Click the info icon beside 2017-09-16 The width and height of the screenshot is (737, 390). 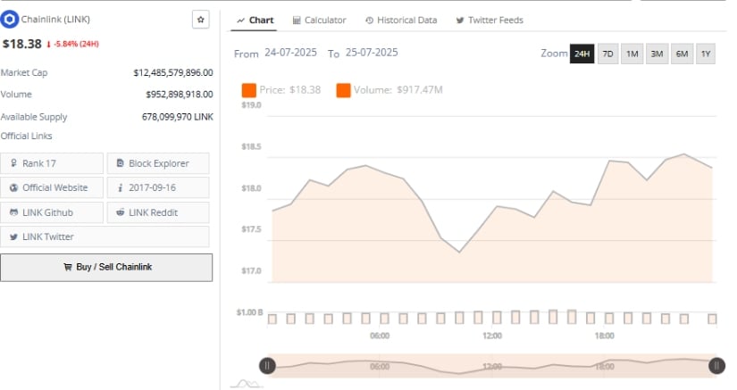coord(120,187)
